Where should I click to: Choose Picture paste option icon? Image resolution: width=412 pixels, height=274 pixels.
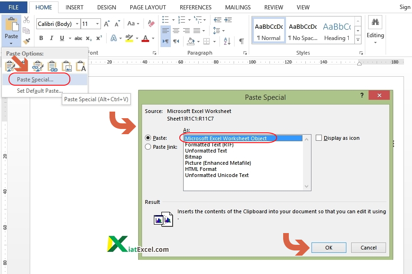67,66
